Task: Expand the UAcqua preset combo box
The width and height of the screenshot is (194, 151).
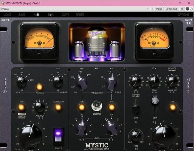Action: 75,9
